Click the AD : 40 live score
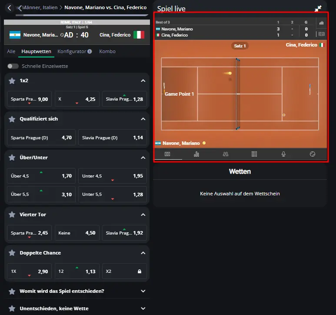This screenshot has height=315, width=336. pos(77,35)
